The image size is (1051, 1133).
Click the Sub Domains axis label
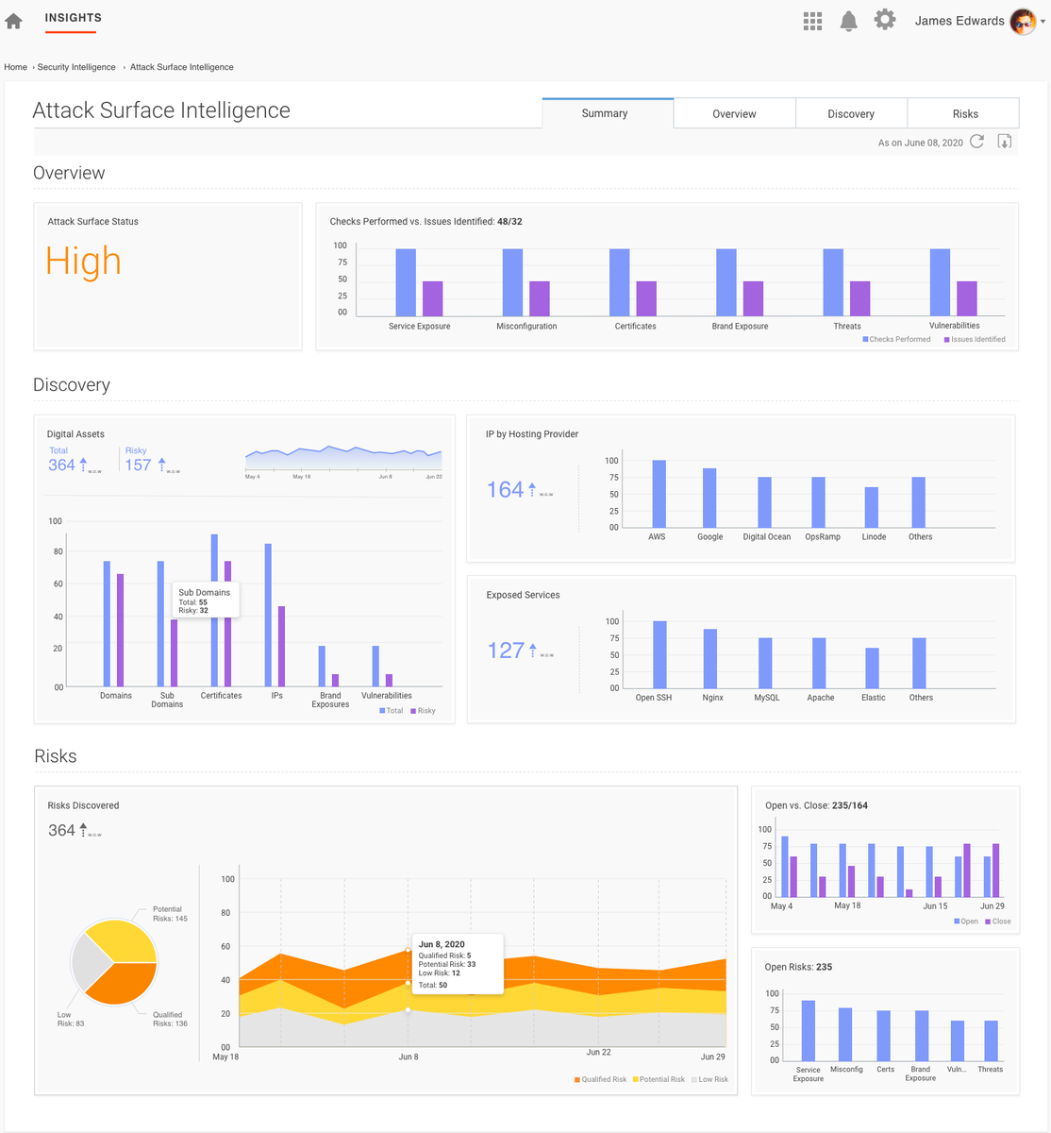pos(167,700)
